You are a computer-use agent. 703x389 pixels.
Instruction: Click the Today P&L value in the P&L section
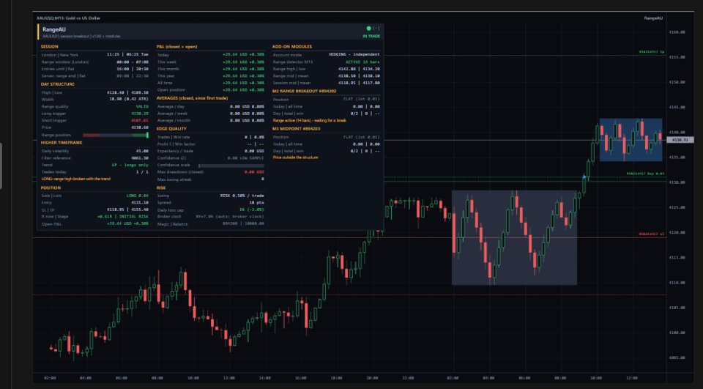(x=243, y=55)
